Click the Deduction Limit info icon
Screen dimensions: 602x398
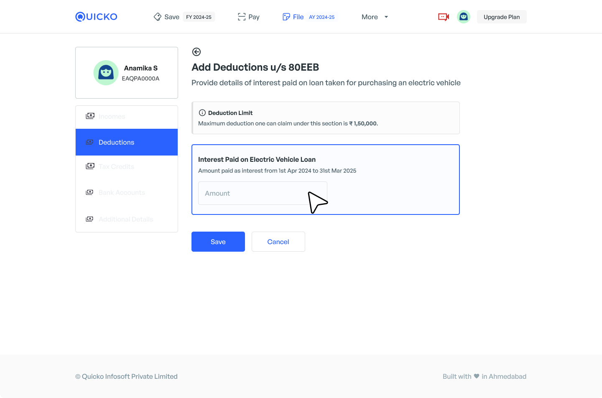[202, 113]
